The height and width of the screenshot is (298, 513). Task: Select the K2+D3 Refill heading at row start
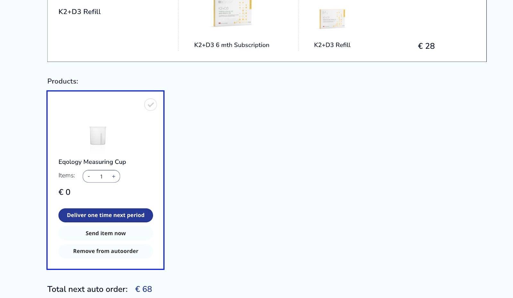80,12
